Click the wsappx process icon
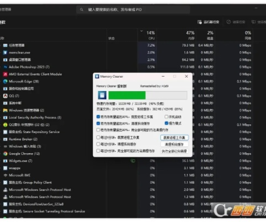The width and height of the screenshot is (266, 222). pyautogui.click(x=5, y=168)
